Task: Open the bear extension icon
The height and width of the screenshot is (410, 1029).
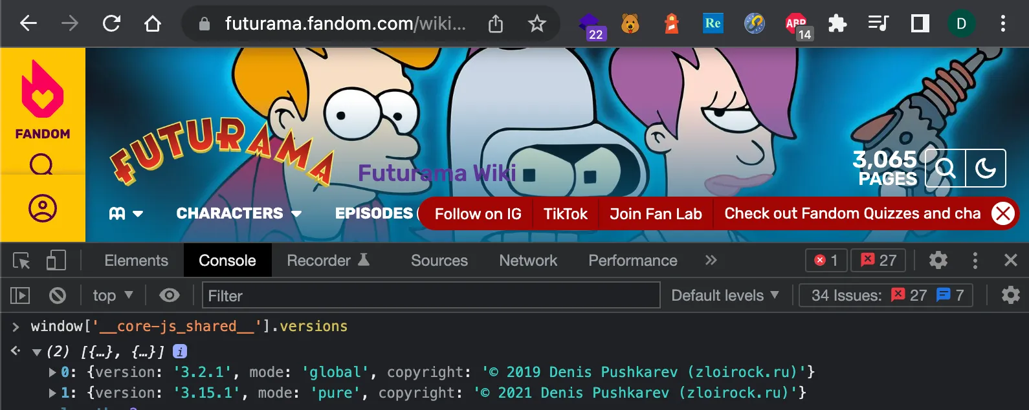Action: (x=630, y=24)
